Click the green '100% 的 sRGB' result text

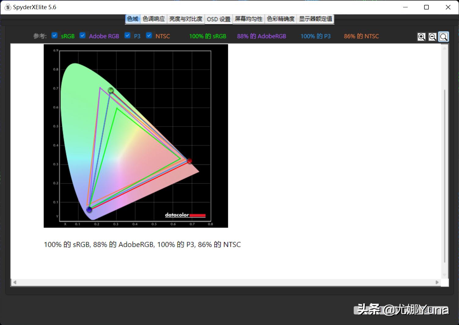208,36
